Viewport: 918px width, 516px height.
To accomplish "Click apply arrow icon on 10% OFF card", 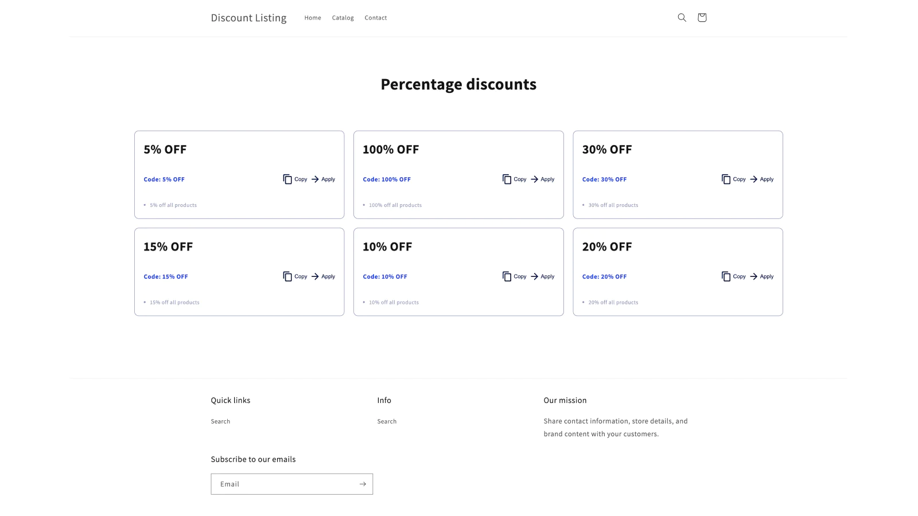I will pos(534,276).
